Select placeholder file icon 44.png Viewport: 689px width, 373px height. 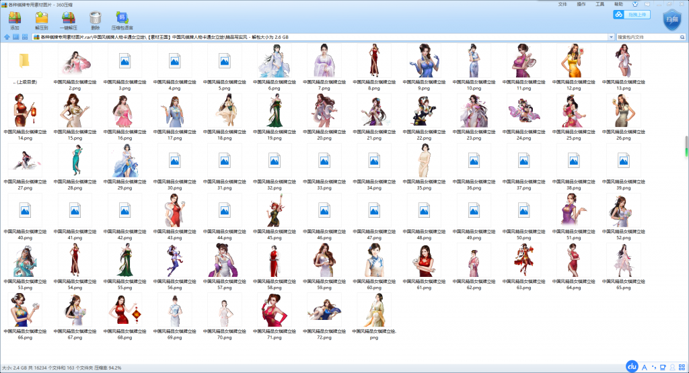(225, 210)
